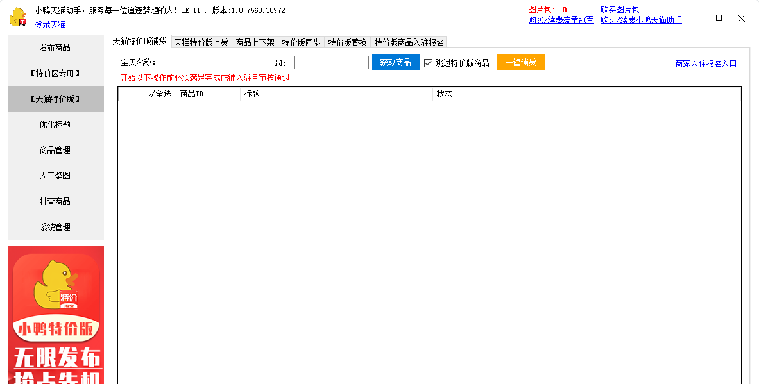Click the red 图片包 count label

[547, 10]
